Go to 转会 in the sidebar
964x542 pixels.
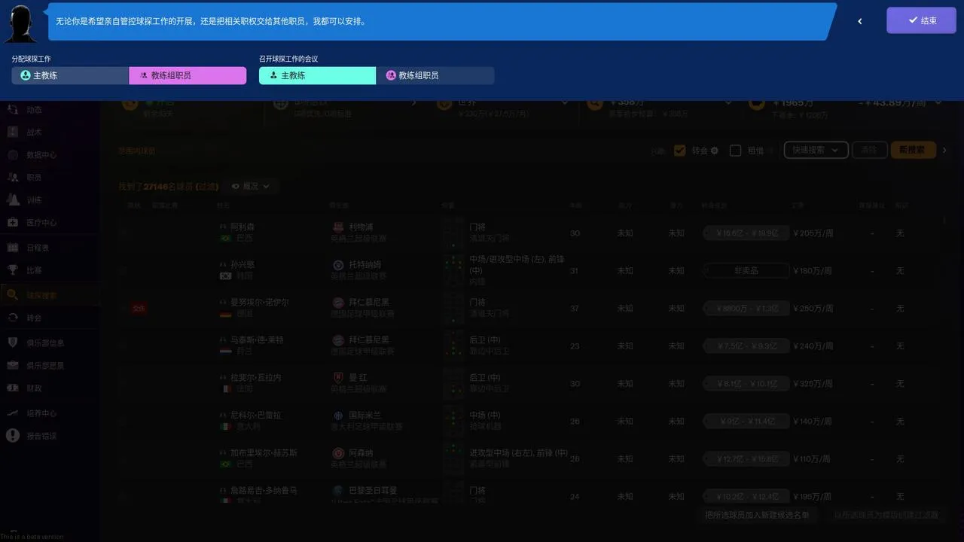50,318
